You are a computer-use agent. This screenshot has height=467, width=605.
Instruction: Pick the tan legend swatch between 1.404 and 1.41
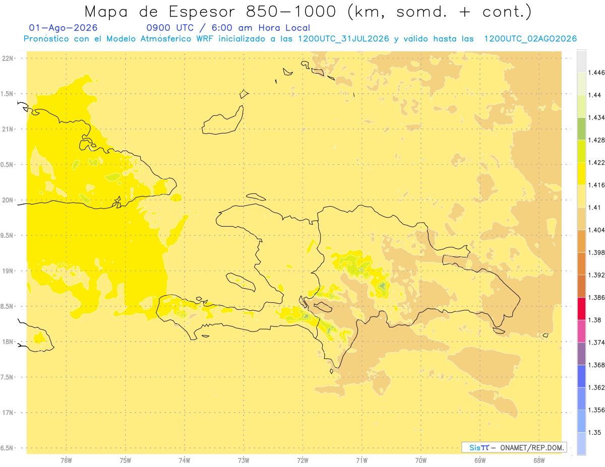click(581, 218)
